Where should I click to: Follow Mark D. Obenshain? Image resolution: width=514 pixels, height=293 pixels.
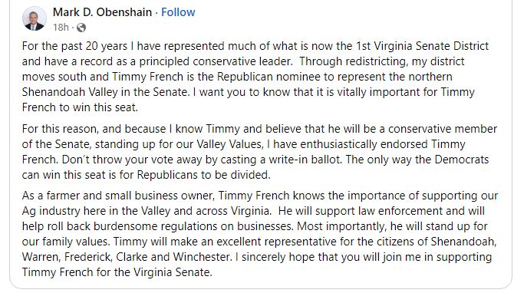click(x=178, y=12)
